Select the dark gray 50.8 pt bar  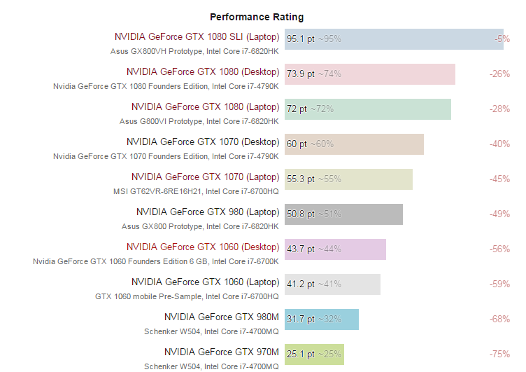[x=343, y=214]
